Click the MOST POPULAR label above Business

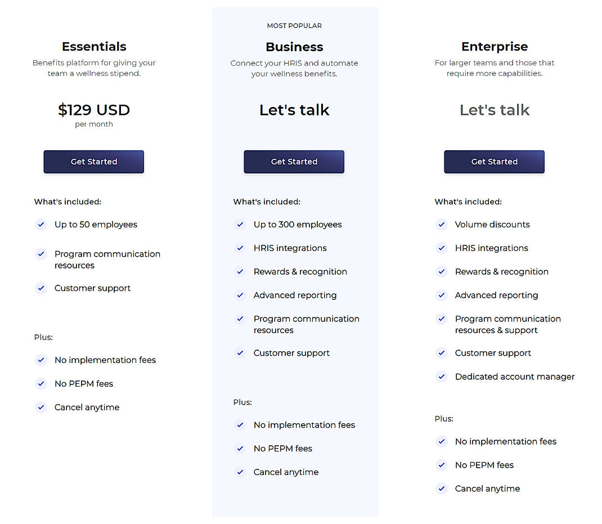(x=294, y=25)
